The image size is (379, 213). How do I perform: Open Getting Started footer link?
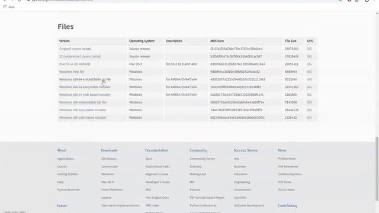[68, 174]
